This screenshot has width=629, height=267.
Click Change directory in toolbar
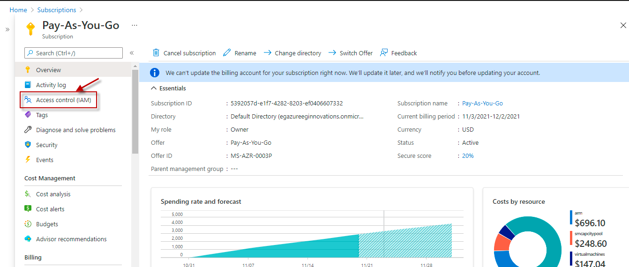point(292,53)
